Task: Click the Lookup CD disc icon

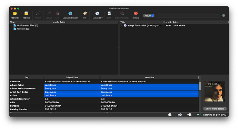Action: pyautogui.click(x=97, y=13)
